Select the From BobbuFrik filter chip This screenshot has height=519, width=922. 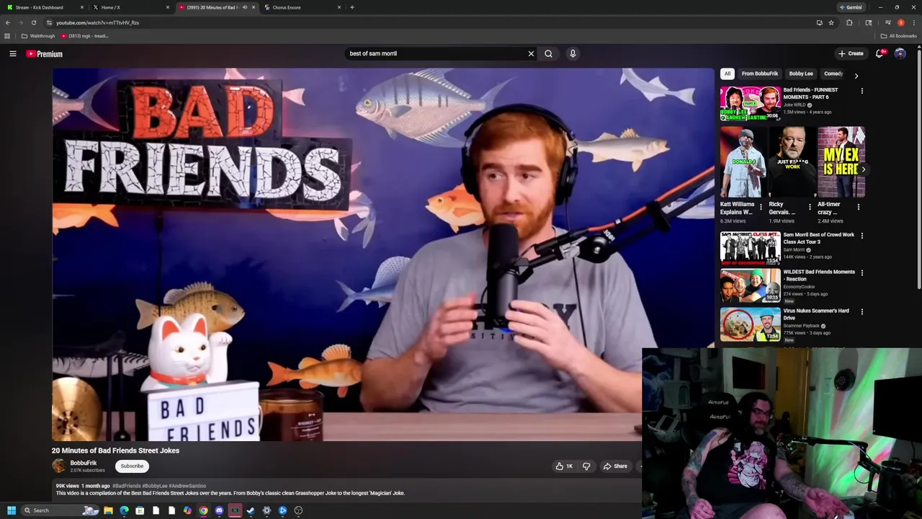tap(760, 74)
